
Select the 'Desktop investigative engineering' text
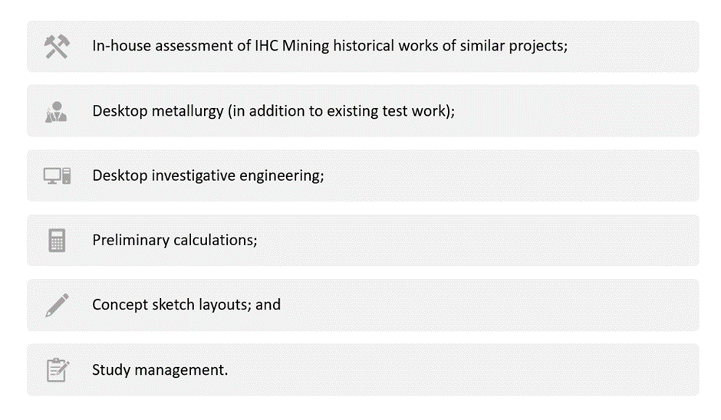pyautogui.click(x=208, y=176)
